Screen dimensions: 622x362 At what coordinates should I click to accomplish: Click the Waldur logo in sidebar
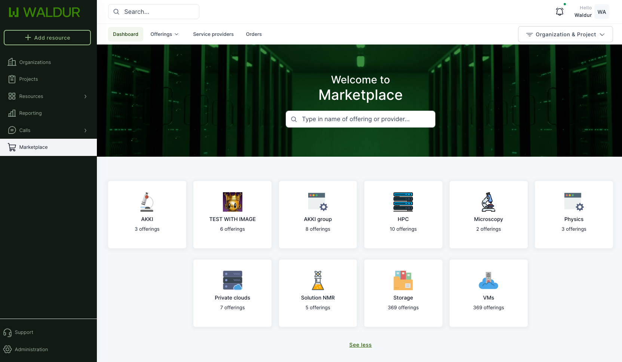(x=45, y=12)
